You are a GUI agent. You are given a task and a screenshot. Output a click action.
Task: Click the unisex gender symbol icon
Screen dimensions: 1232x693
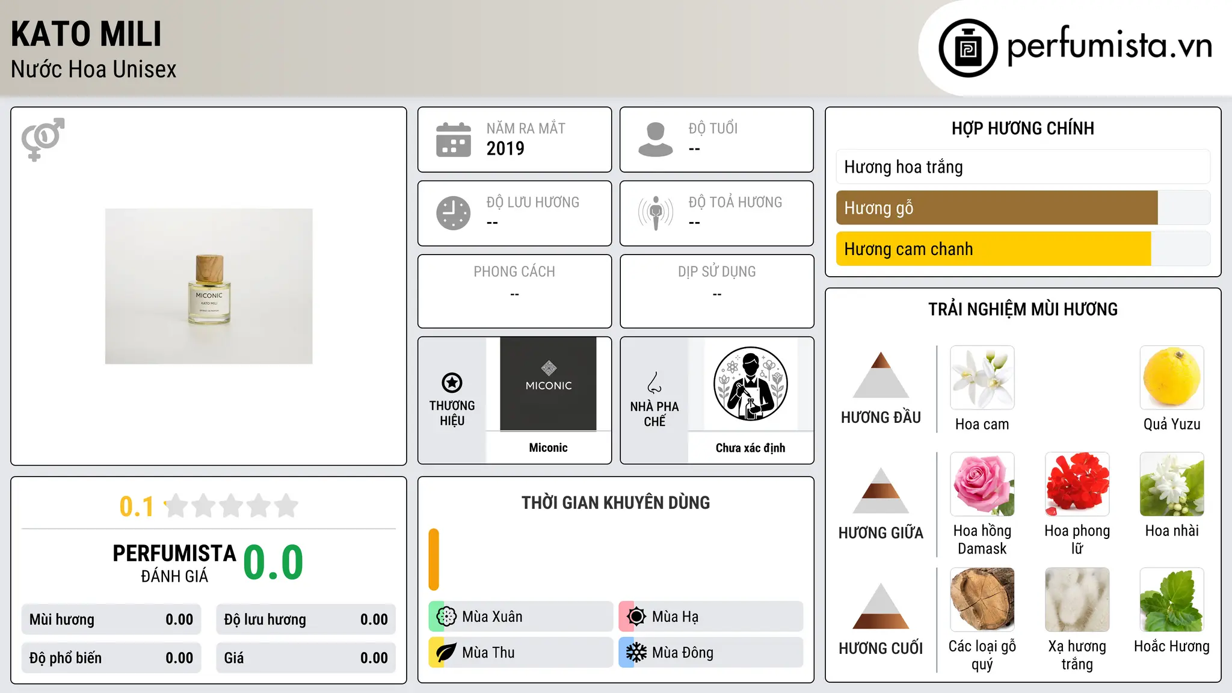click(43, 140)
